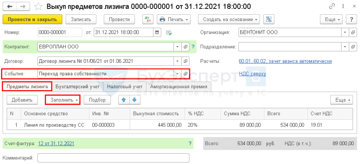
Task: Move the row down with blue arrow
Action: point(135,100)
